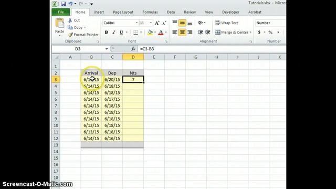This screenshot has width=336, height=189.
Task: Open Clipboard dialog launcher
Action: (98, 41)
